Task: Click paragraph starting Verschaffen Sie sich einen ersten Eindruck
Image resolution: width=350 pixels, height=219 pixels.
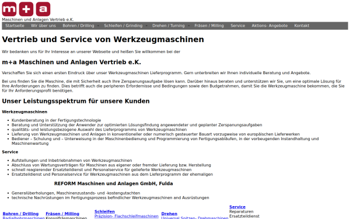Action: 156,73
